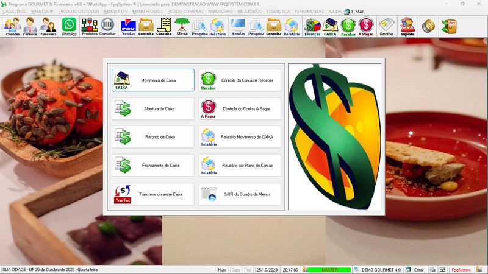This screenshot has height=274, width=488.
Task: Click the Reforço de Caixa button
Action: click(153, 137)
